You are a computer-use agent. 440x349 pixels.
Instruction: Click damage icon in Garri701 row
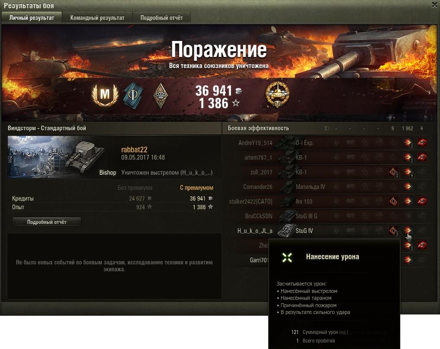tap(408, 260)
